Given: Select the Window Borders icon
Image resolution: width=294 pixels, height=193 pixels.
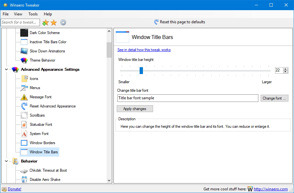Looking at the screenshot, I should click(x=25, y=143).
